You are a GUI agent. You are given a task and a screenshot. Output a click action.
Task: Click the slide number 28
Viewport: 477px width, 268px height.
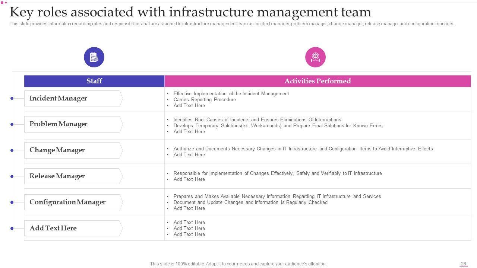pos(464,264)
